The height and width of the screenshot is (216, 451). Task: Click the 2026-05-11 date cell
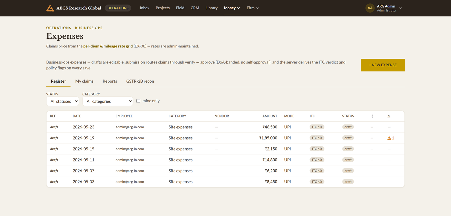pos(83,160)
